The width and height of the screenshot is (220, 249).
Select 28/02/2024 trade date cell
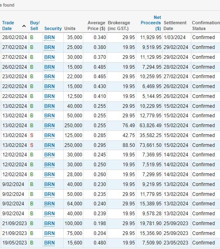15,37
